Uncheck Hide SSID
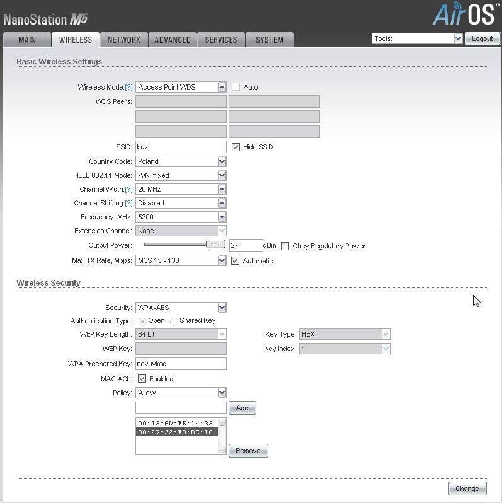Viewport: 502px width, 503px height. (236, 147)
